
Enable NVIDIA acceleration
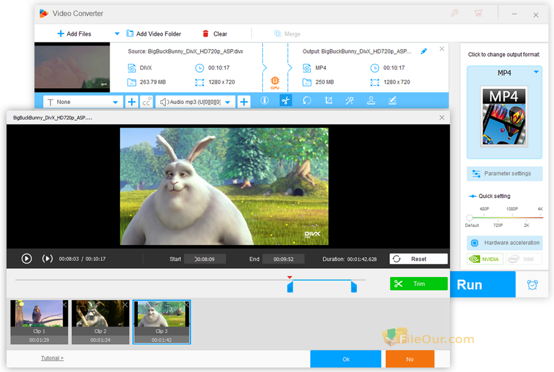coord(485,259)
